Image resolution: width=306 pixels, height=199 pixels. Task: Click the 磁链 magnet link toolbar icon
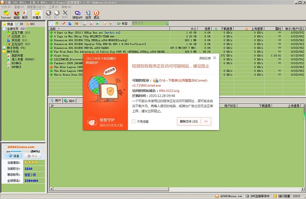pos(16,15)
